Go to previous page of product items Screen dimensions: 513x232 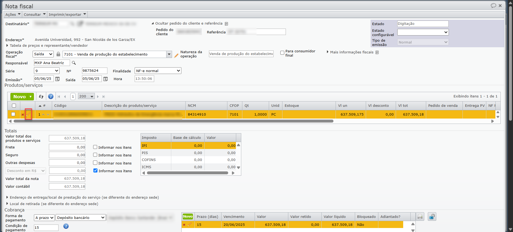[65, 97]
